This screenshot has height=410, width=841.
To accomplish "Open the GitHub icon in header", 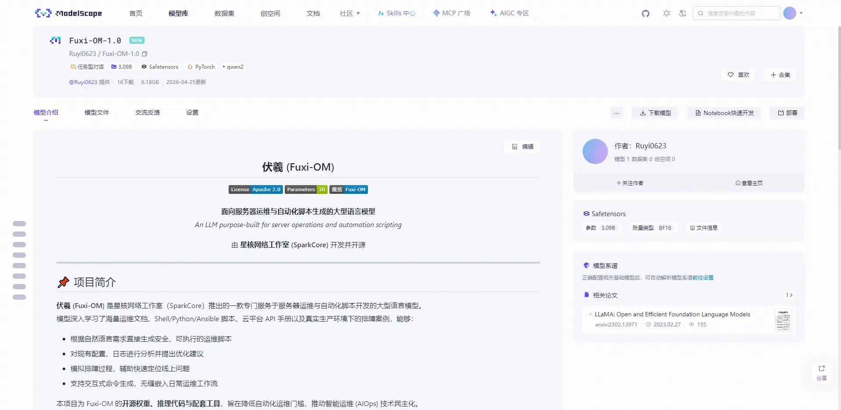I will pos(646,14).
